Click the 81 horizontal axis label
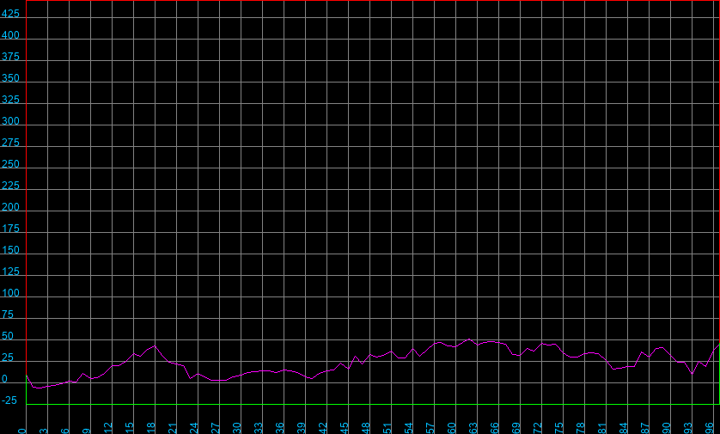 click(x=602, y=428)
